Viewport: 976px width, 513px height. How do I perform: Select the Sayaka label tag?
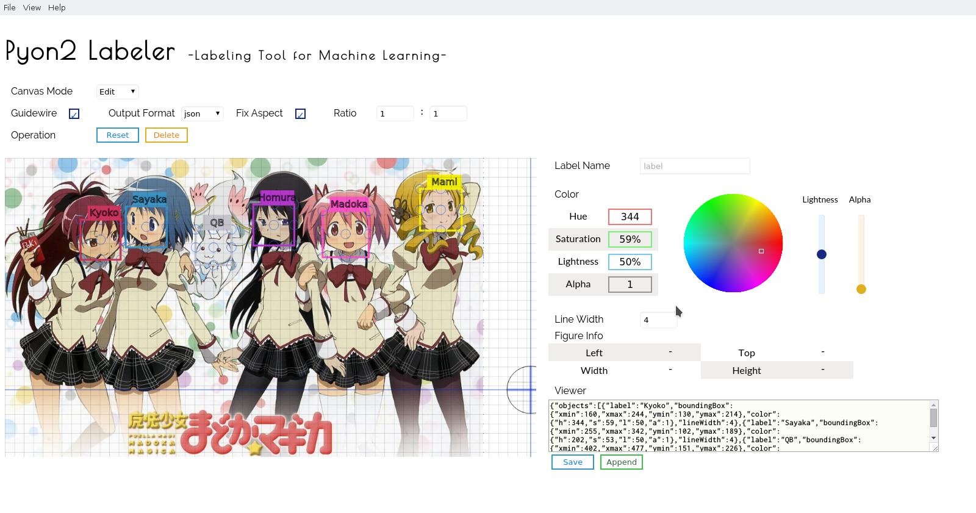(149, 199)
